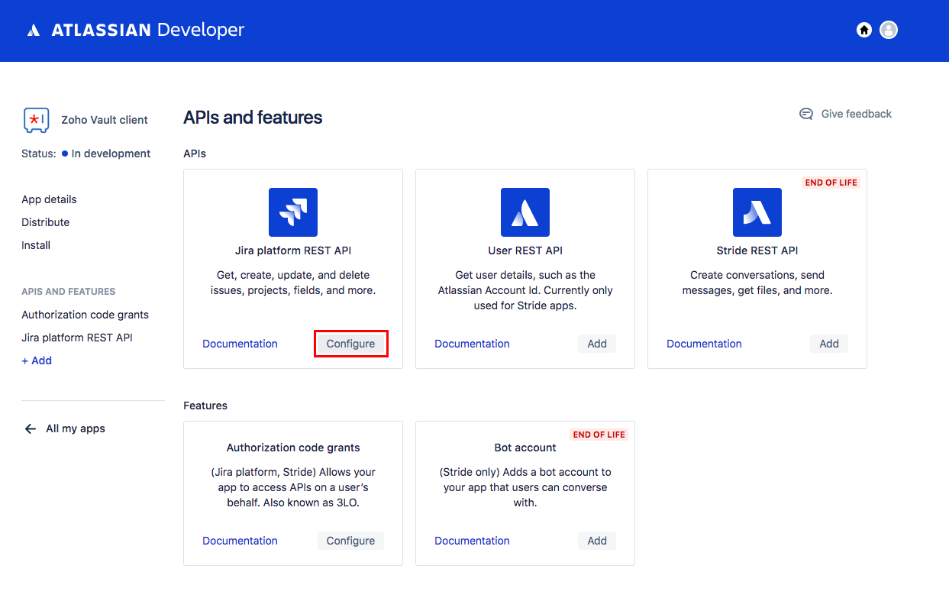Go back using All my apps arrow
This screenshot has height=598, width=949.
tap(31, 428)
